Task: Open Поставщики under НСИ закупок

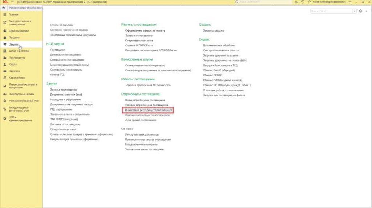Action: pyautogui.click(x=57, y=50)
